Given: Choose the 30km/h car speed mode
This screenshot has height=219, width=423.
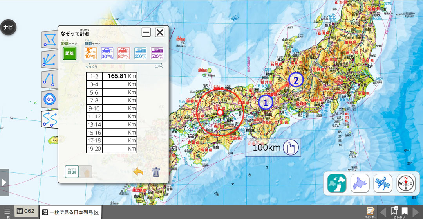Looking at the screenshot, I should 107,53.
